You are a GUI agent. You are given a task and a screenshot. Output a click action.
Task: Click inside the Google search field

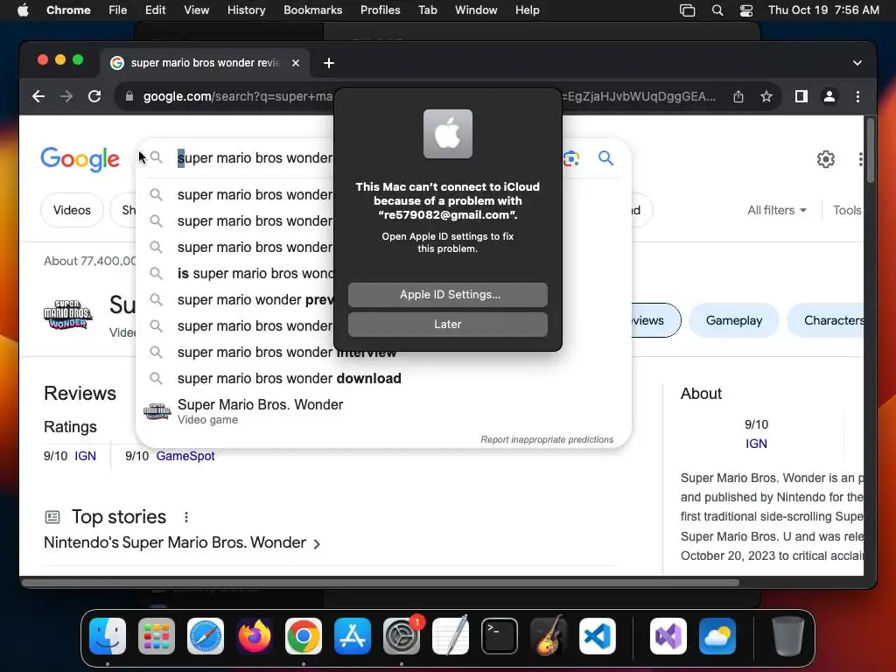(255, 157)
